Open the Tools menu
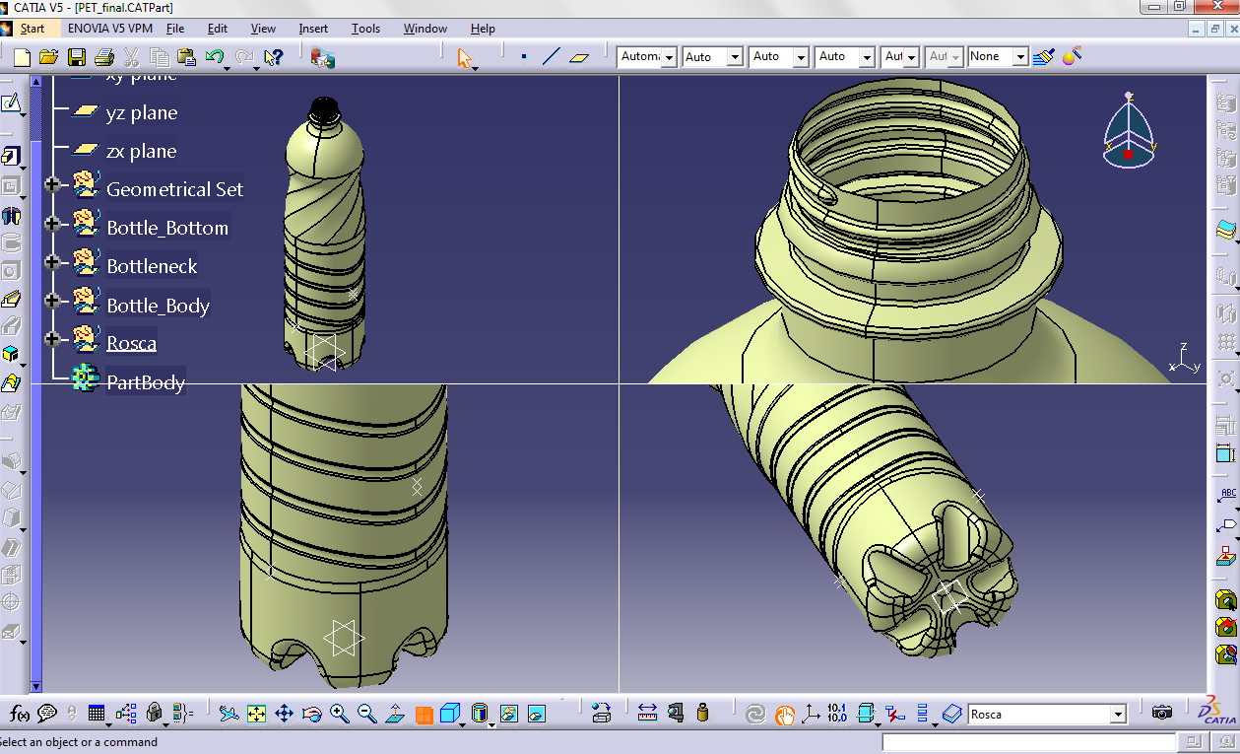This screenshot has height=754, width=1240. 365,29
